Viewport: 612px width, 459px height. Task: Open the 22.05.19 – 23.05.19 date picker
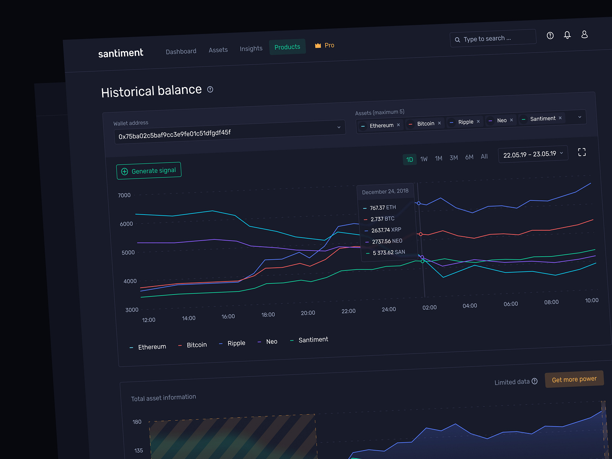pos(533,153)
